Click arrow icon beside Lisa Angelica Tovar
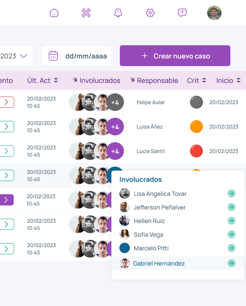Image resolution: width=246 pixels, height=306 pixels. coord(232,194)
